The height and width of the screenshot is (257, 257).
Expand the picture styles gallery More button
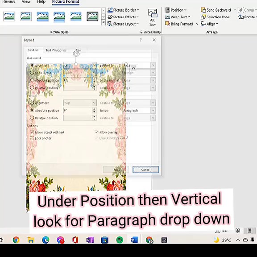[x=104, y=22]
